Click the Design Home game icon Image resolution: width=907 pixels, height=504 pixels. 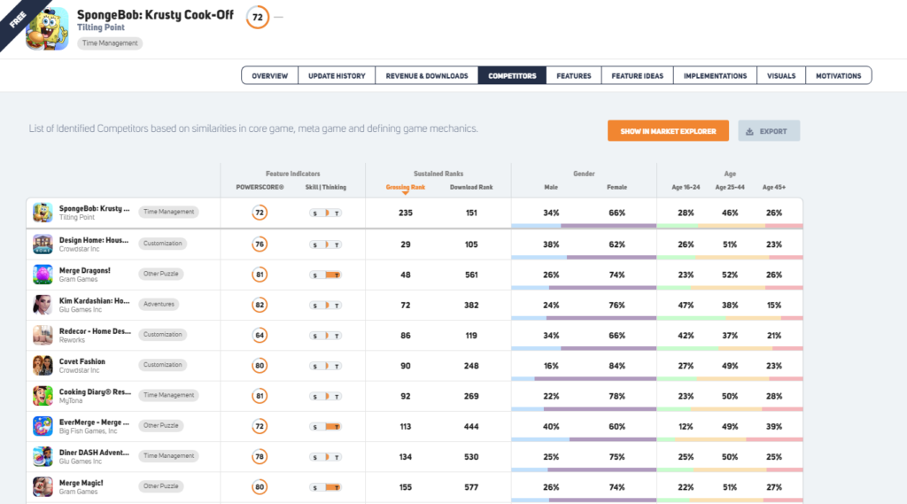[43, 244]
